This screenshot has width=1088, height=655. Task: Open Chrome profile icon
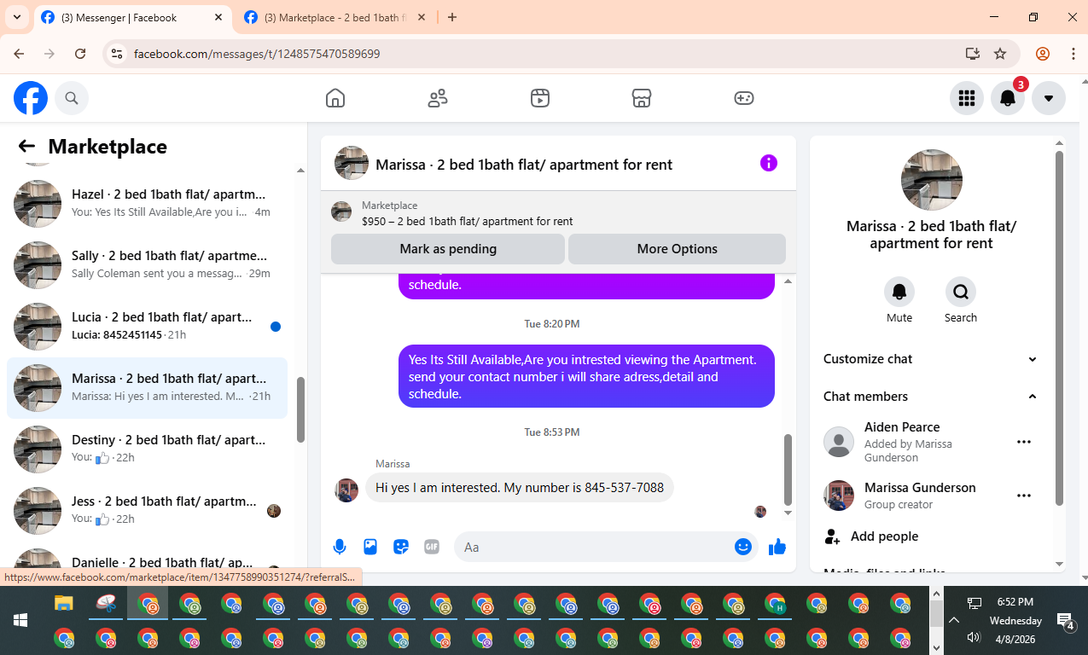pyautogui.click(x=1043, y=54)
